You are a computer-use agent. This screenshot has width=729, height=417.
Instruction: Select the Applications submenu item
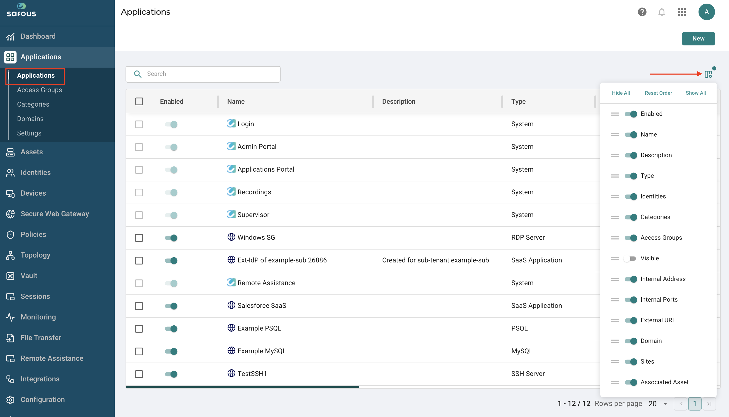pos(36,76)
